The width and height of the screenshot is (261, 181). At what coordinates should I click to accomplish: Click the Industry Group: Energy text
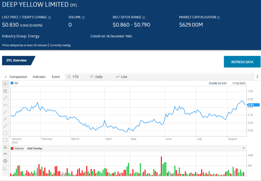pyautogui.click(x=21, y=36)
